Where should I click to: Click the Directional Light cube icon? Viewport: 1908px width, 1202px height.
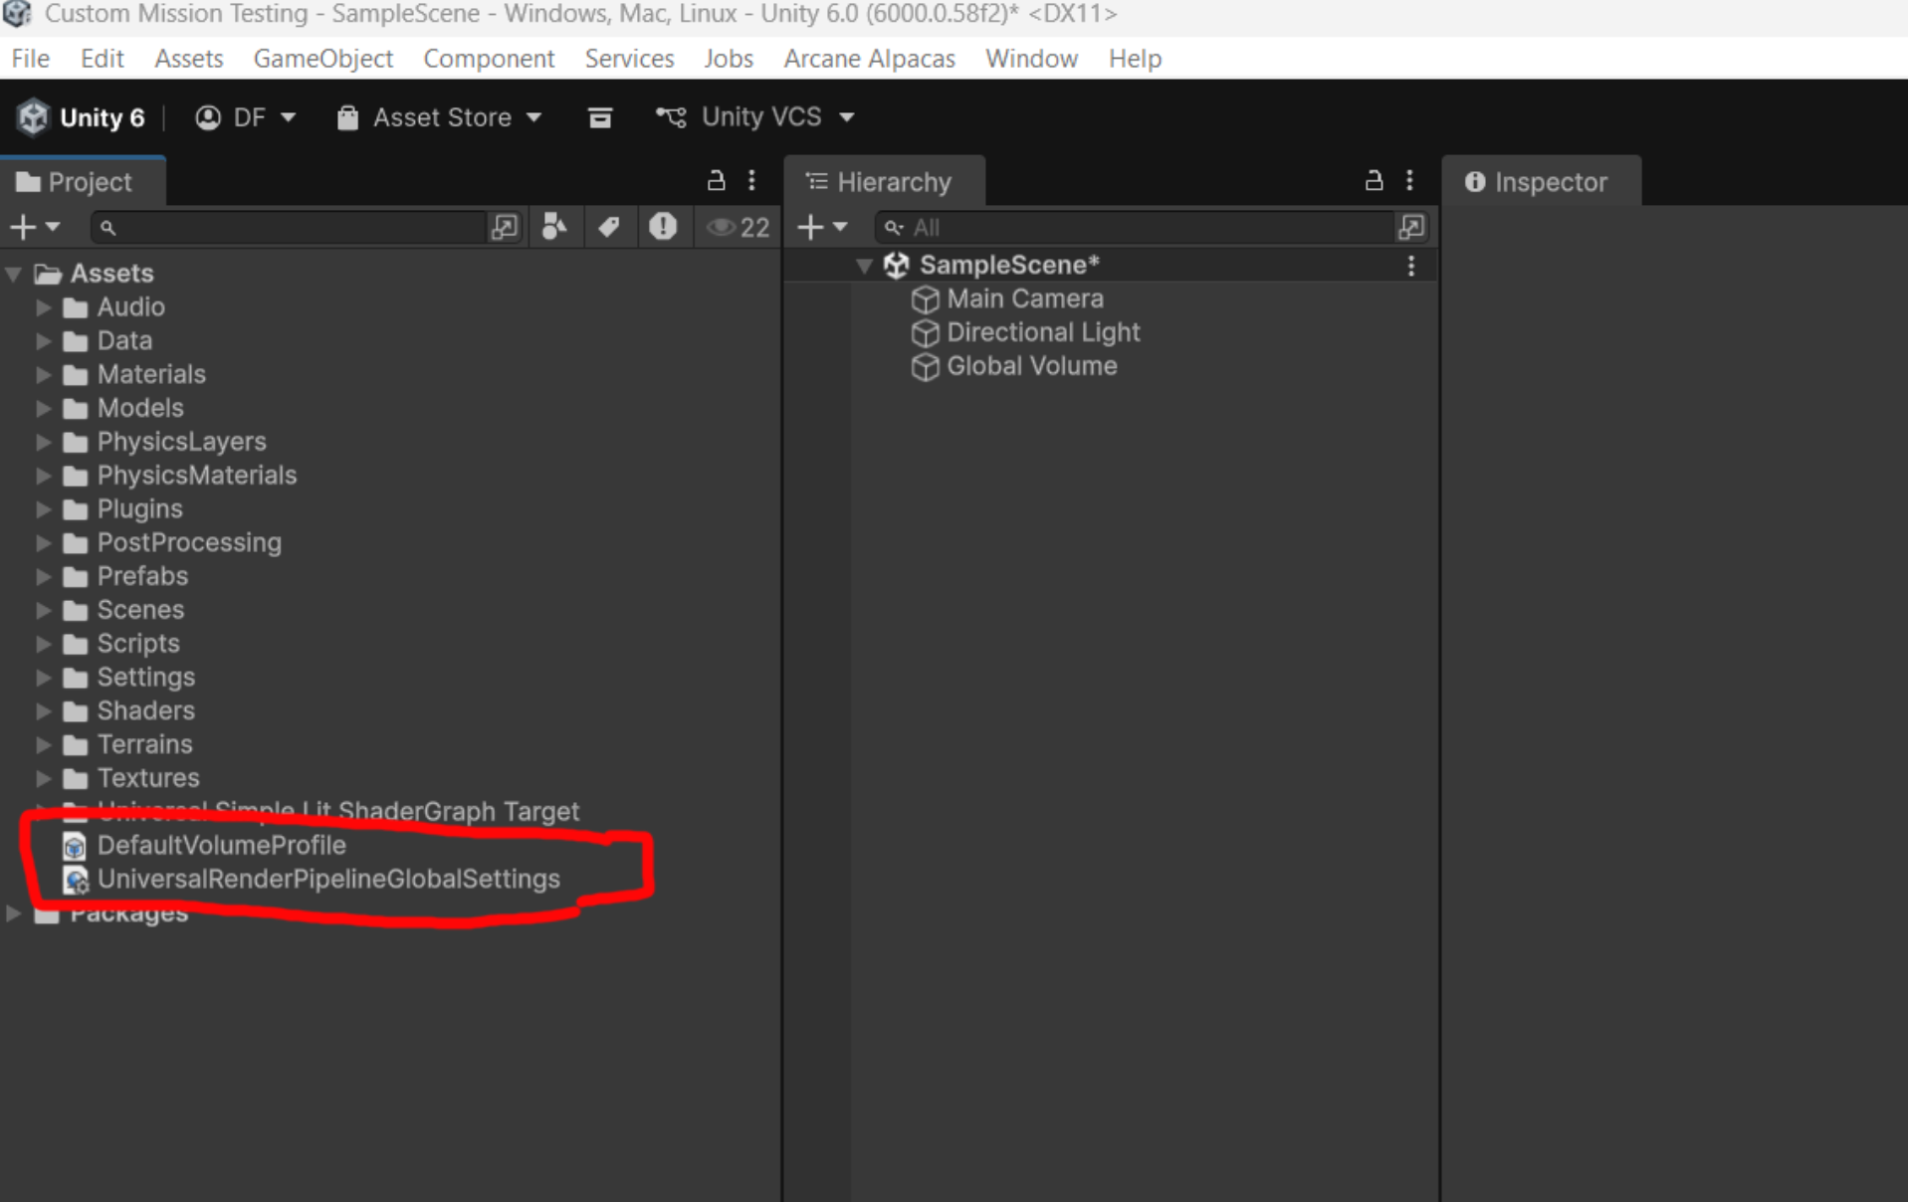pyautogui.click(x=926, y=333)
